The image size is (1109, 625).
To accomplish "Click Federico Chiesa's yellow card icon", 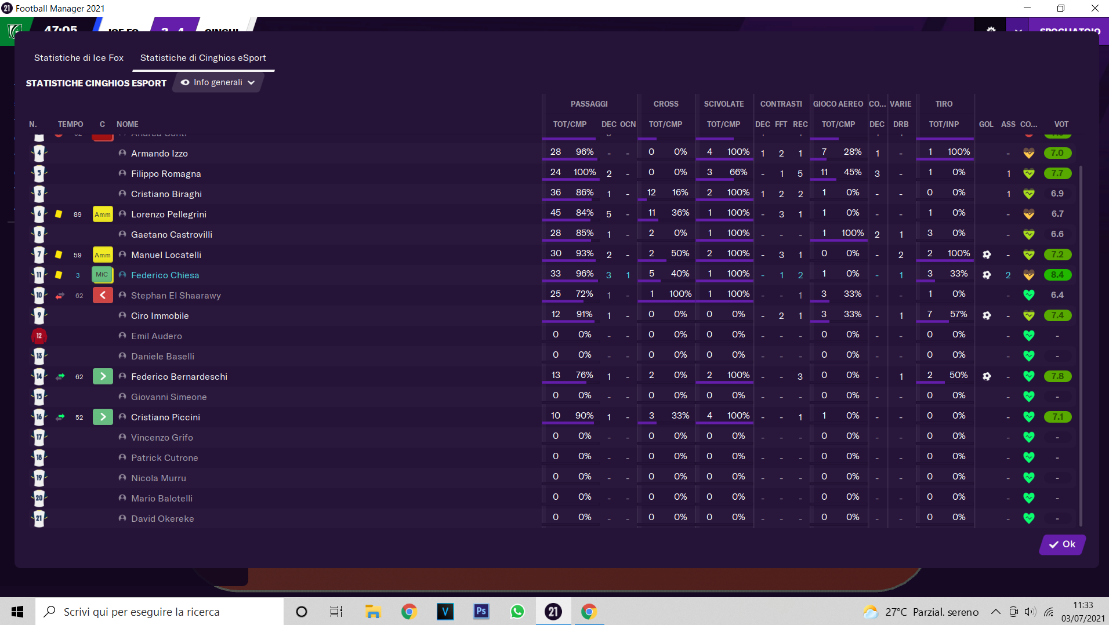I will point(59,275).
